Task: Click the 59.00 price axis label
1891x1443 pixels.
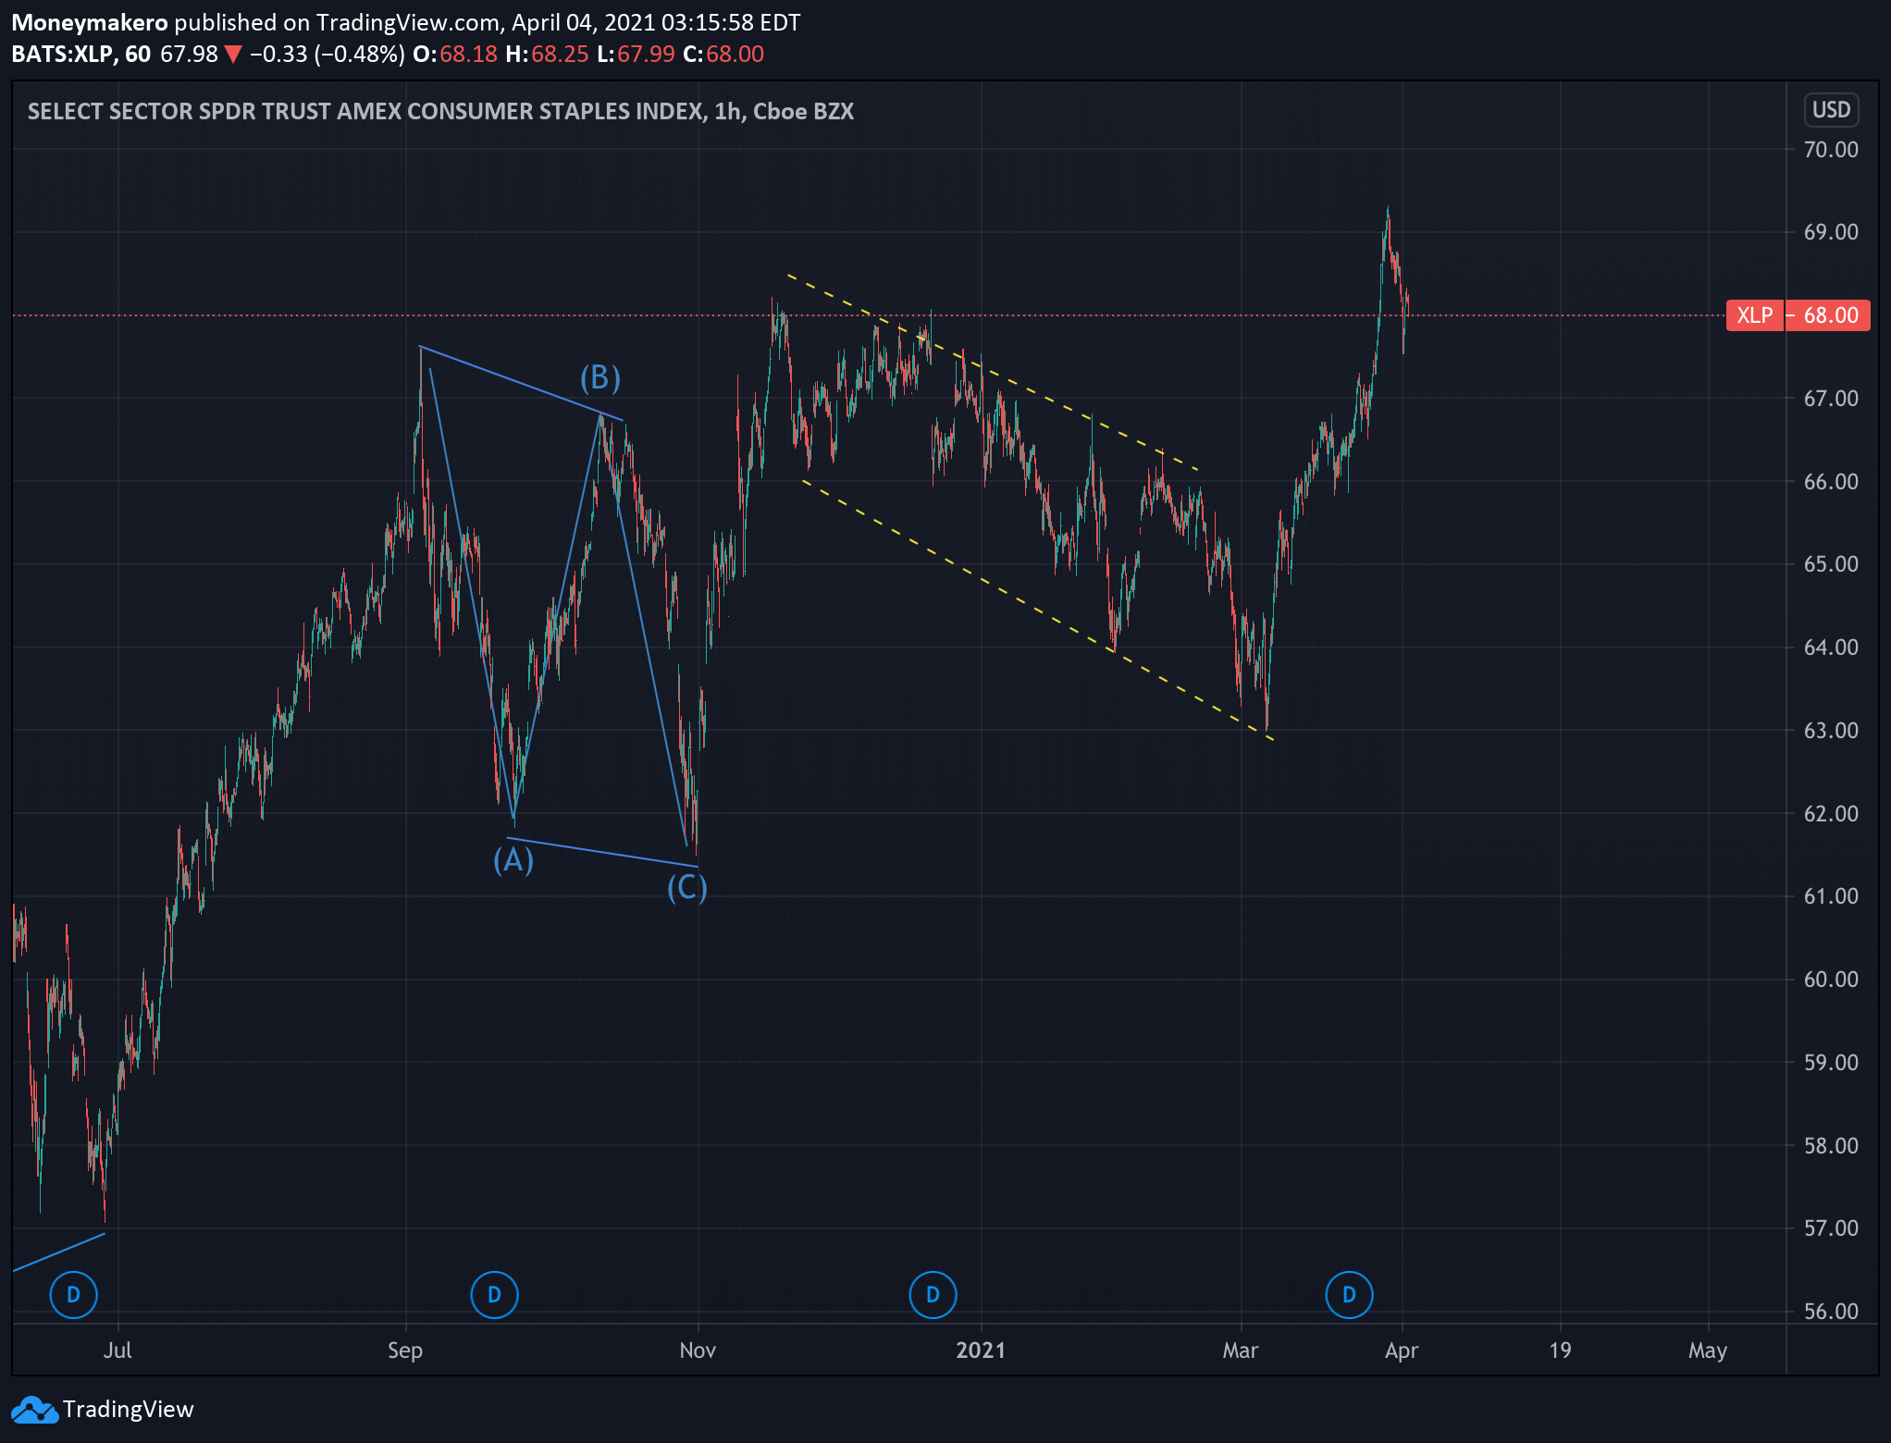Action: point(1831,1062)
